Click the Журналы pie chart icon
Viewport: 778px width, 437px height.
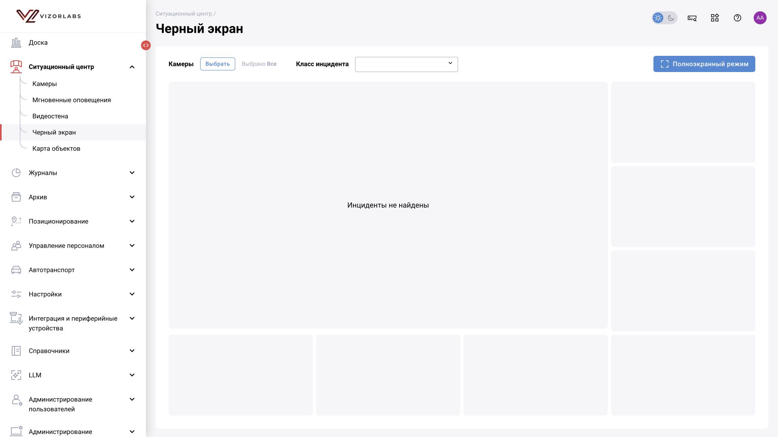point(16,173)
